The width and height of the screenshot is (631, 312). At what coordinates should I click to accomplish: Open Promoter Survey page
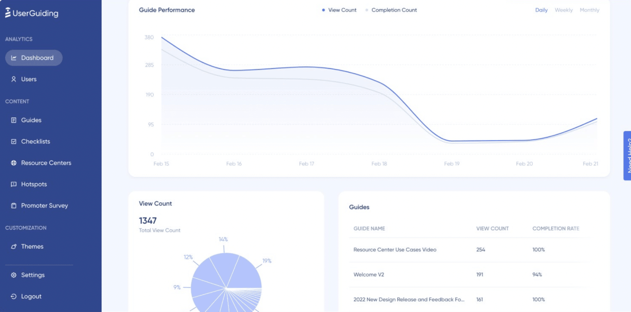pyautogui.click(x=45, y=205)
